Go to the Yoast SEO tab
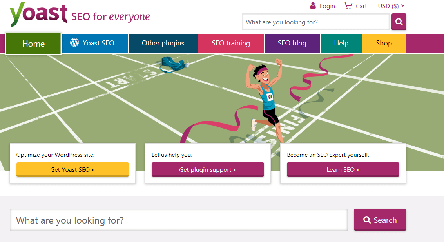The width and height of the screenshot is (444, 242). click(94, 44)
